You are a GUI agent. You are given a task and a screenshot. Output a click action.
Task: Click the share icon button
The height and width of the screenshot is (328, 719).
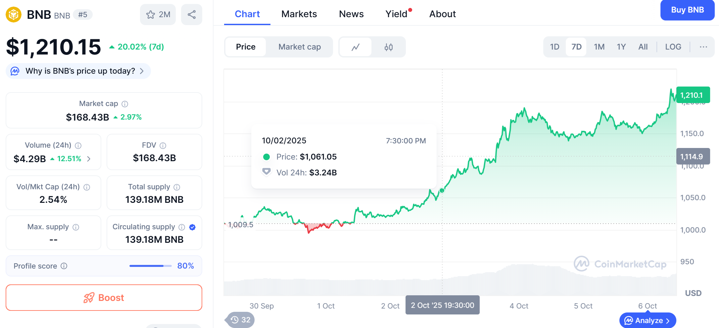coord(192,15)
